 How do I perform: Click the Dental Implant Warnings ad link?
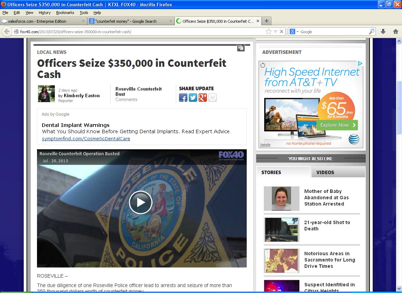pyautogui.click(x=76, y=125)
